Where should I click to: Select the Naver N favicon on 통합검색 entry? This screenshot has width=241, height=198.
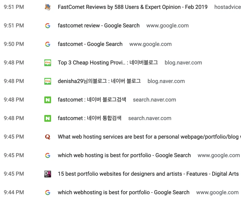tap(48, 118)
